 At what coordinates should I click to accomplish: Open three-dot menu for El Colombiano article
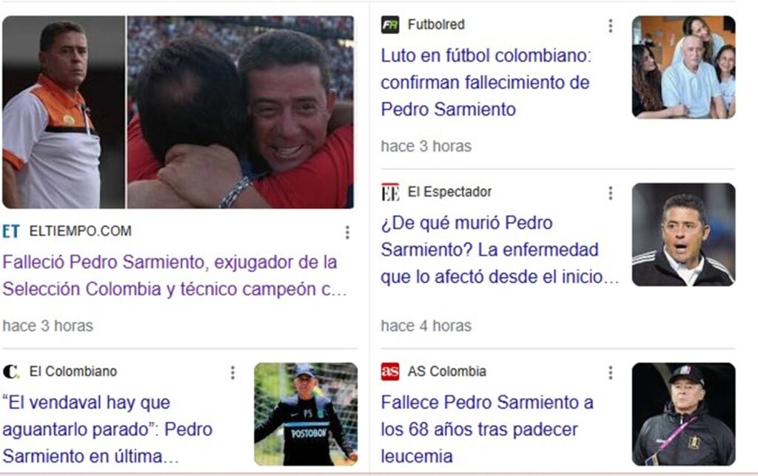click(232, 373)
